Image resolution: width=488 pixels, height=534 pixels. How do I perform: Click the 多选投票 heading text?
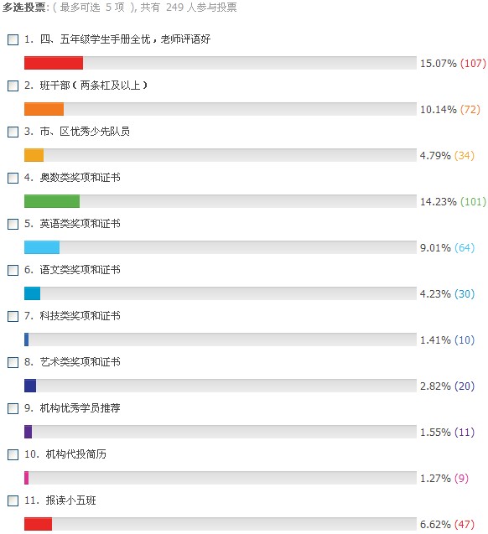click(x=23, y=8)
